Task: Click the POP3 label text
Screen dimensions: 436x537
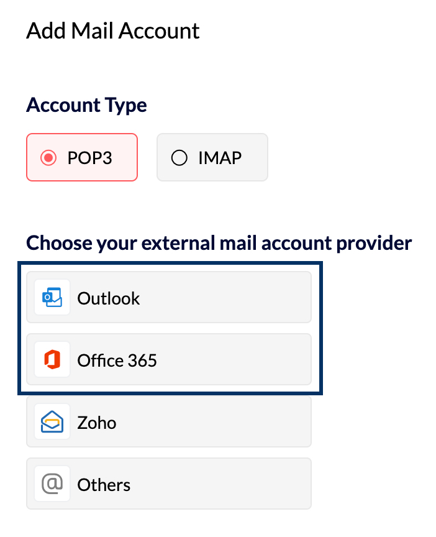Action: point(89,158)
